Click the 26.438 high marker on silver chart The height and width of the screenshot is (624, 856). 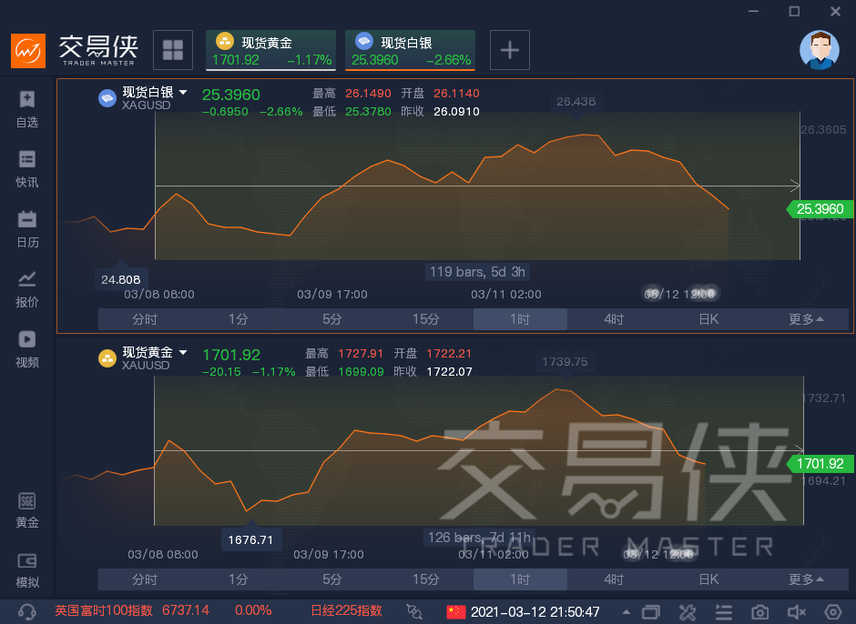(576, 102)
